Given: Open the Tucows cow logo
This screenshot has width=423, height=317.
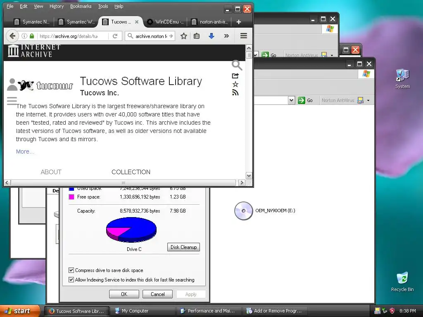Looking at the screenshot, I should (x=45, y=85).
